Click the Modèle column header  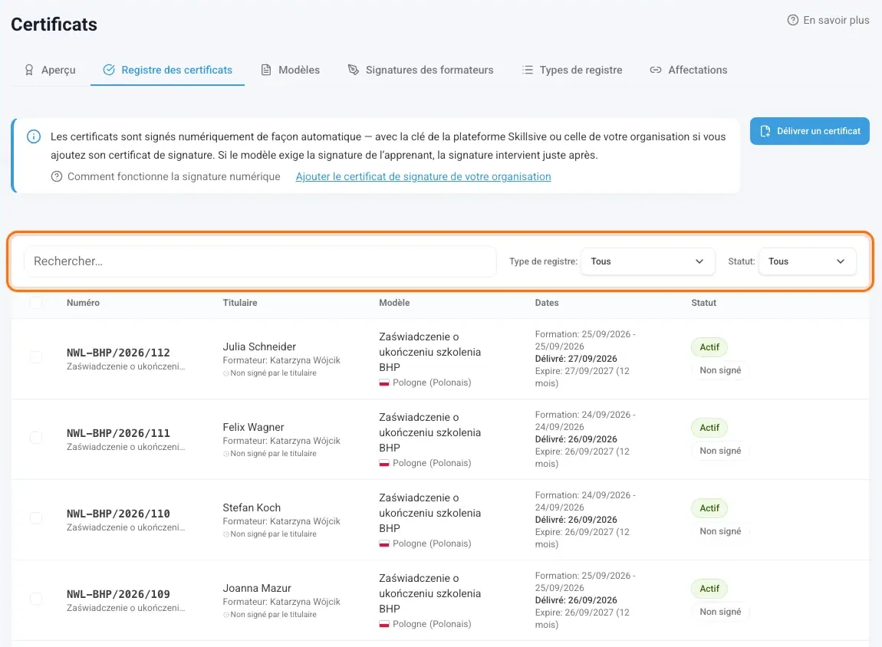tap(394, 303)
